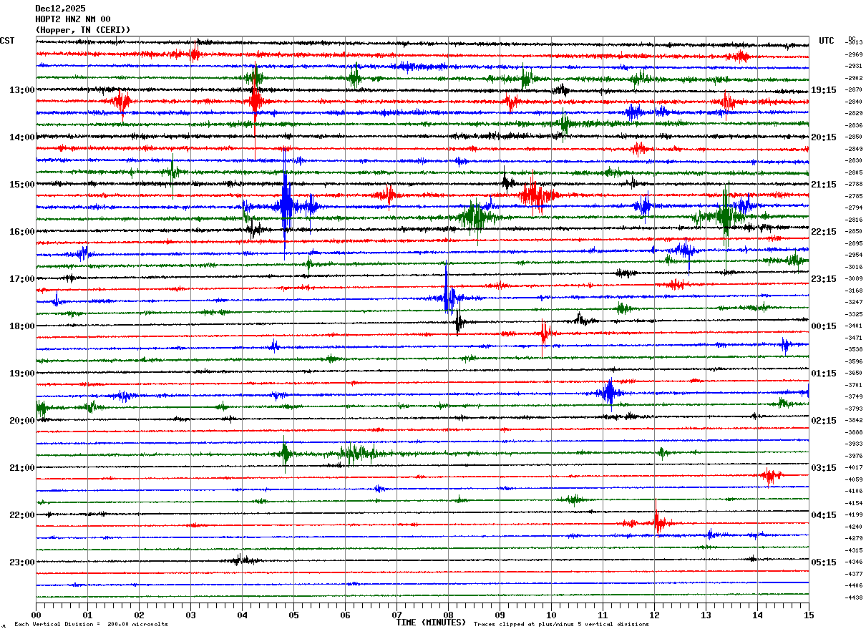Click the DC offset value -3842
The image size is (866, 634).
tap(855, 421)
